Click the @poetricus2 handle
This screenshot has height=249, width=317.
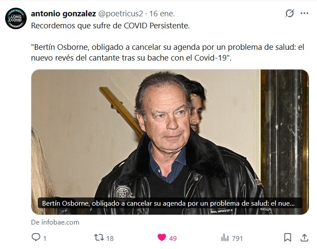tap(121, 14)
